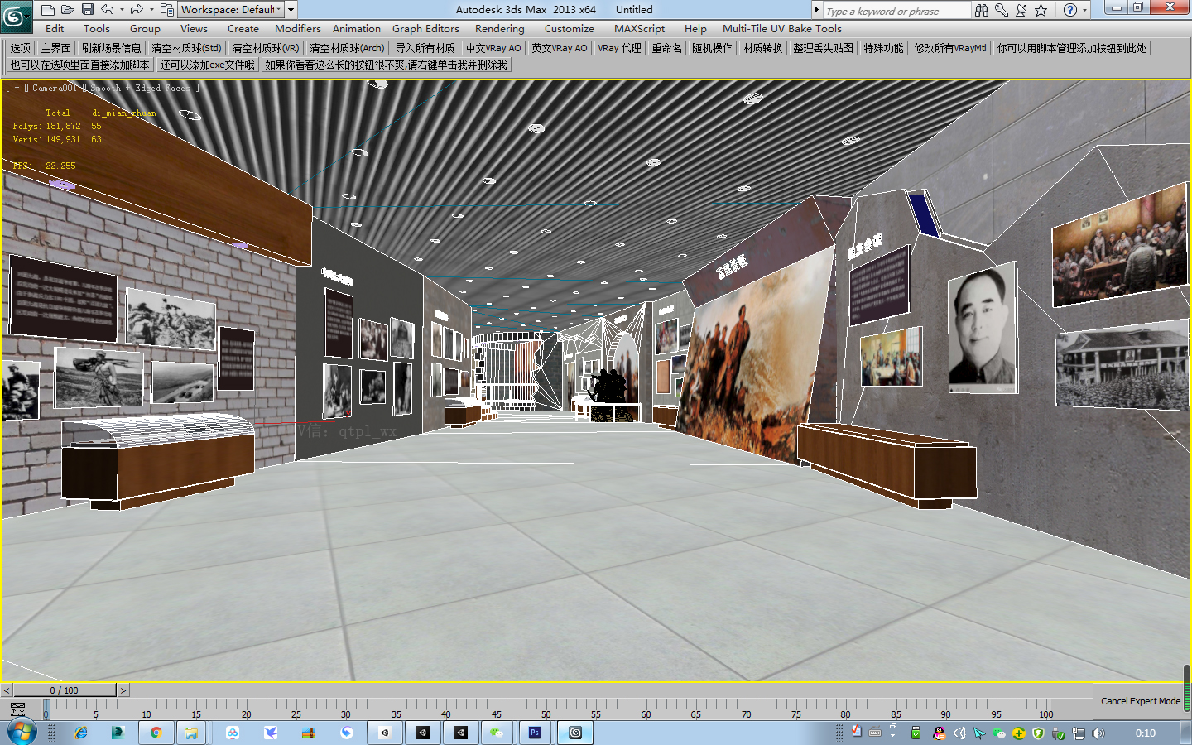1192x745 pixels.
Task: Open the Communication Center satellite icon
Action: tap(1021, 10)
